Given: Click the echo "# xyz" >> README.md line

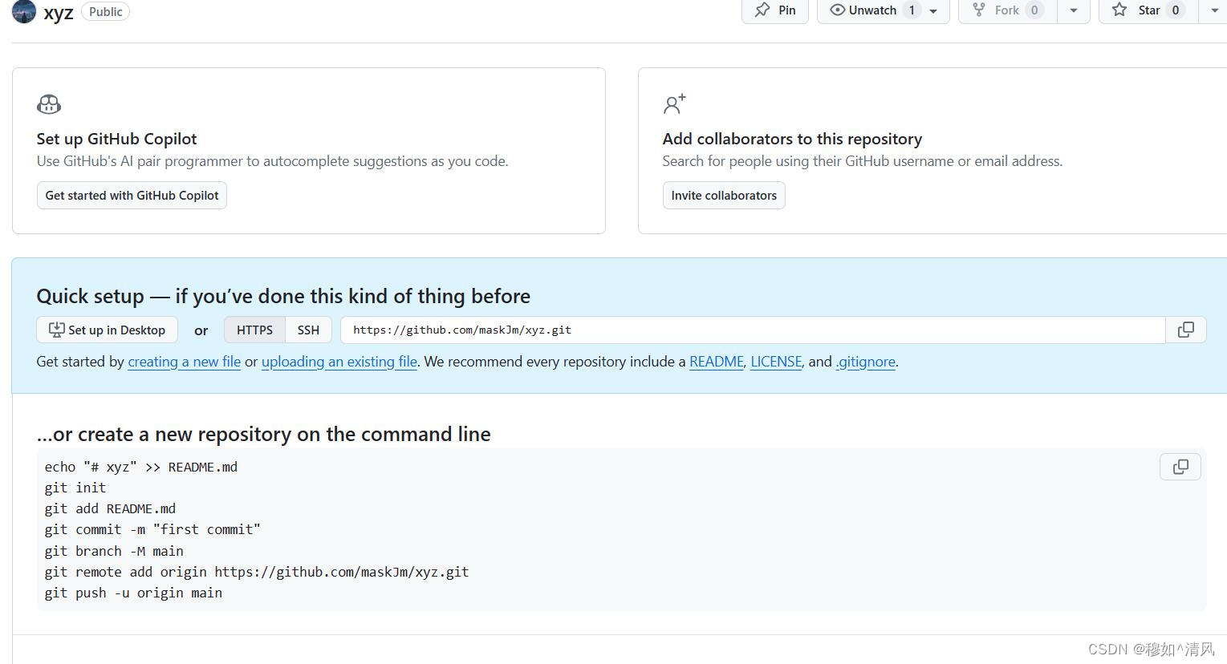Looking at the screenshot, I should (x=141, y=467).
